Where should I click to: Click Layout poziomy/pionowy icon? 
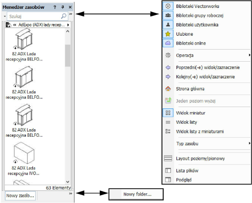tap(168, 159)
